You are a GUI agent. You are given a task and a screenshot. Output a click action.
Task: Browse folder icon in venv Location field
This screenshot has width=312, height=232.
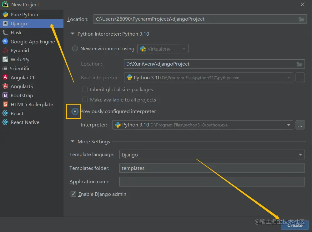pos(299,64)
